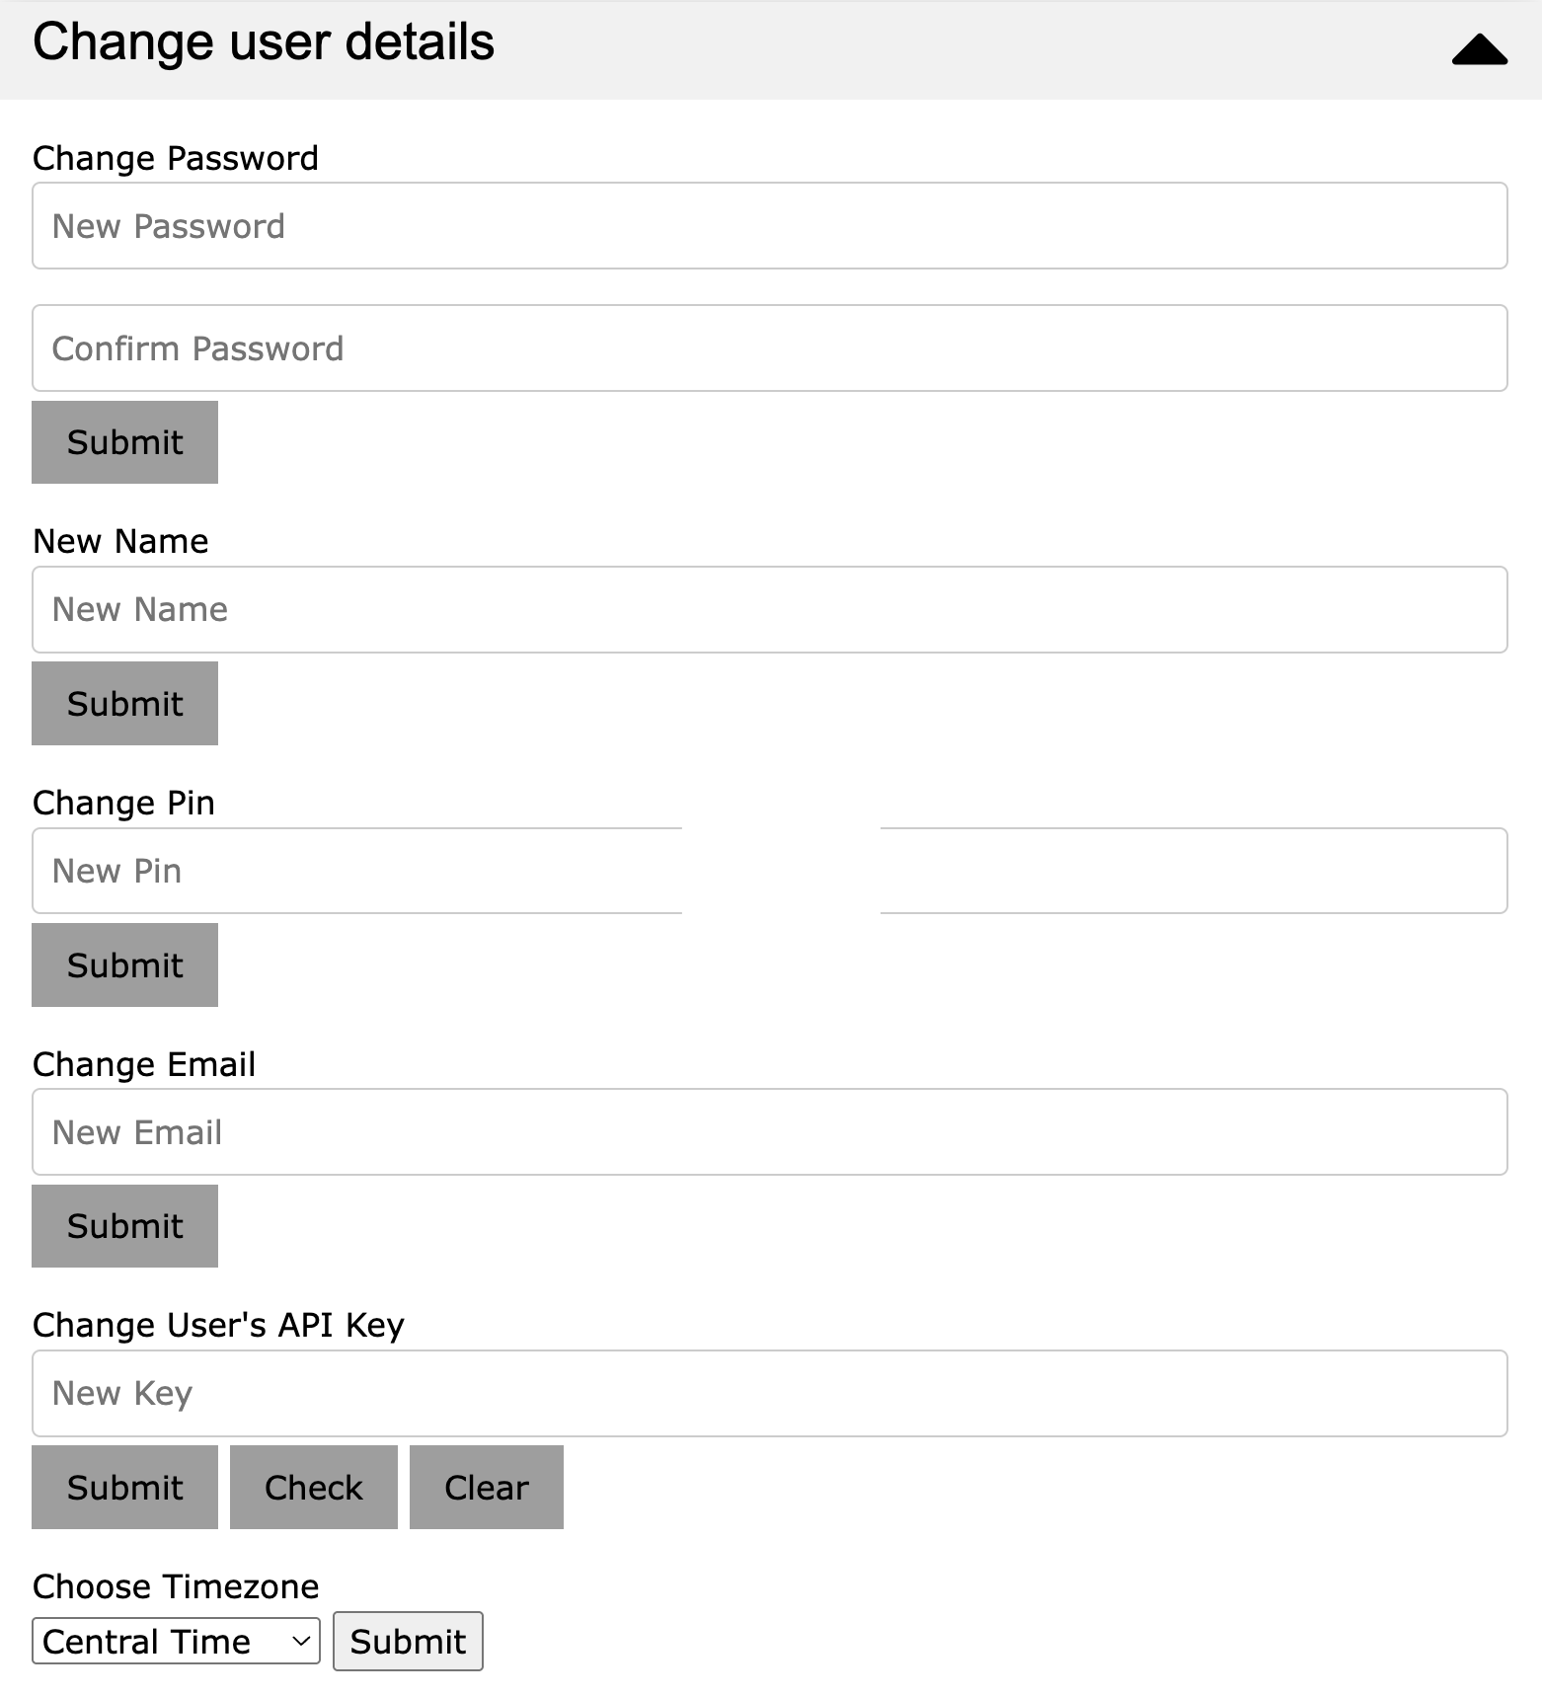This screenshot has height=1696, width=1542.
Task: Click the Check button for API key
Action: pyautogui.click(x=314, y=1487)
